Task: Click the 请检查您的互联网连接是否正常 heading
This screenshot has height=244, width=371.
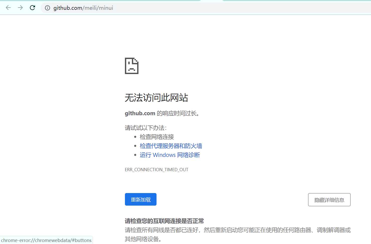Action: coord(164,221)
